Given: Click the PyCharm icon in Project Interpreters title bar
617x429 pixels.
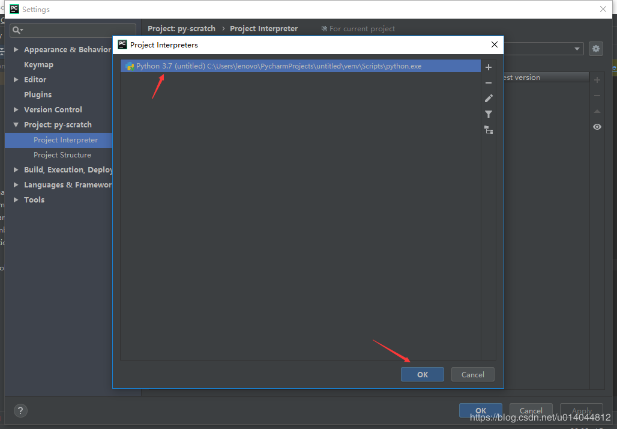Looking at the screenshot, I should tap(122, 44).
